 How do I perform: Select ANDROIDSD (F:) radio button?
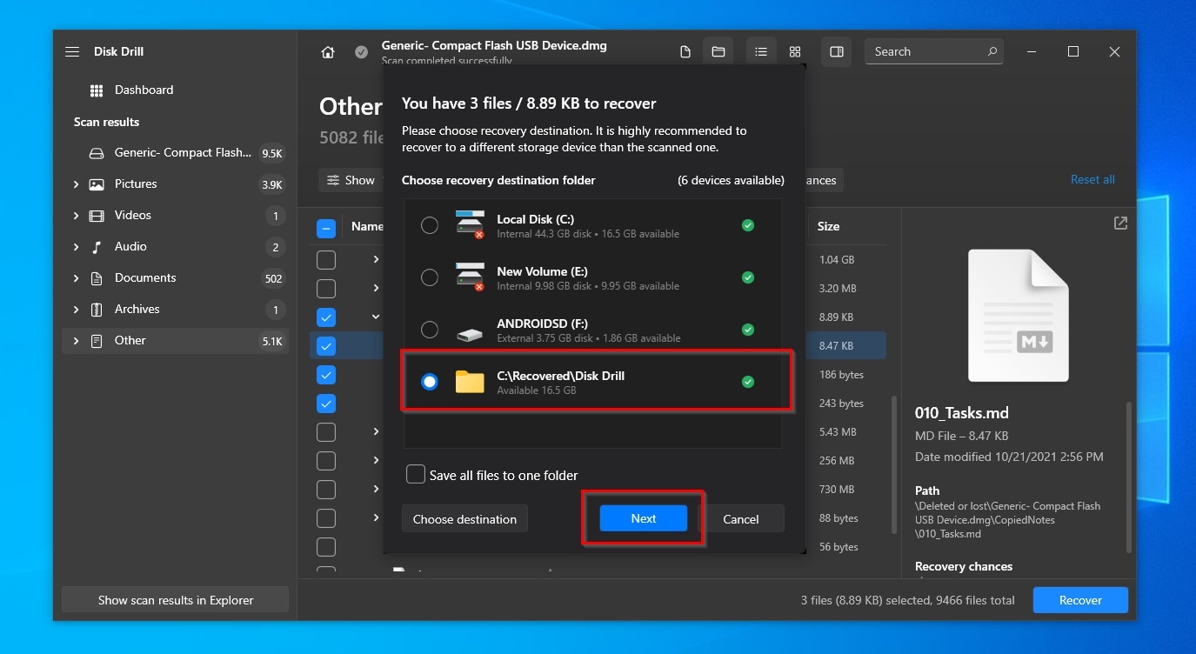pyautogui.click(x=430, y=330)
